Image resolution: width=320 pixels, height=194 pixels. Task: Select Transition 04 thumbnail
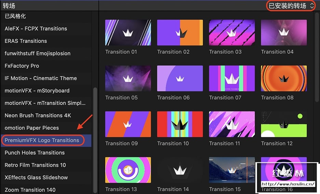(284, 33)
